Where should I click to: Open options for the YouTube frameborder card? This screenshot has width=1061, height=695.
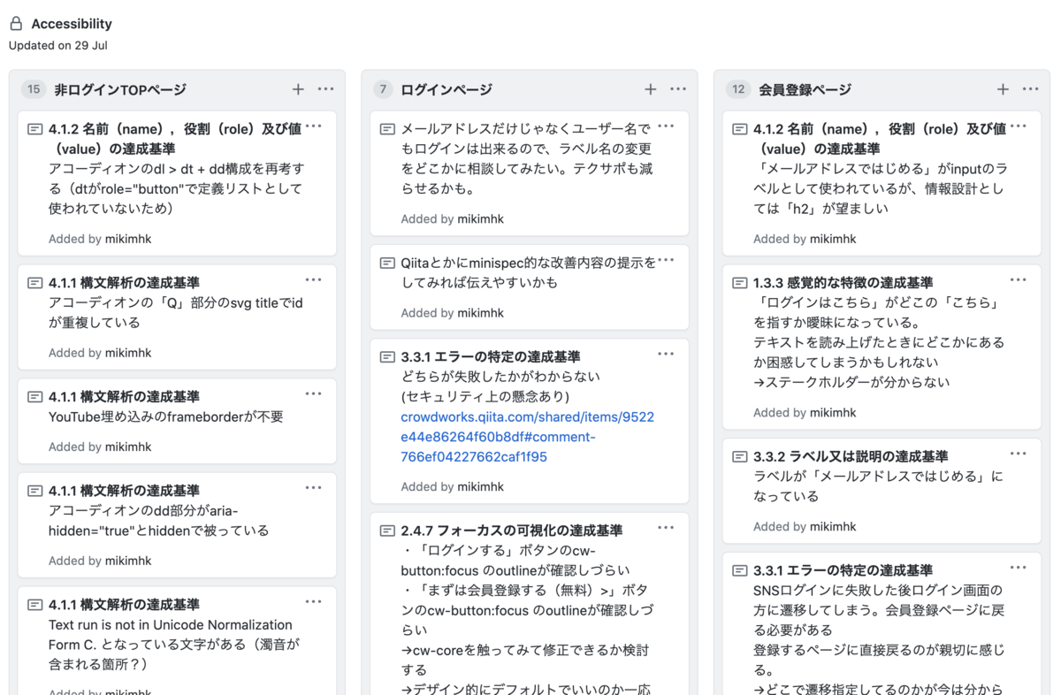[313, 394]
